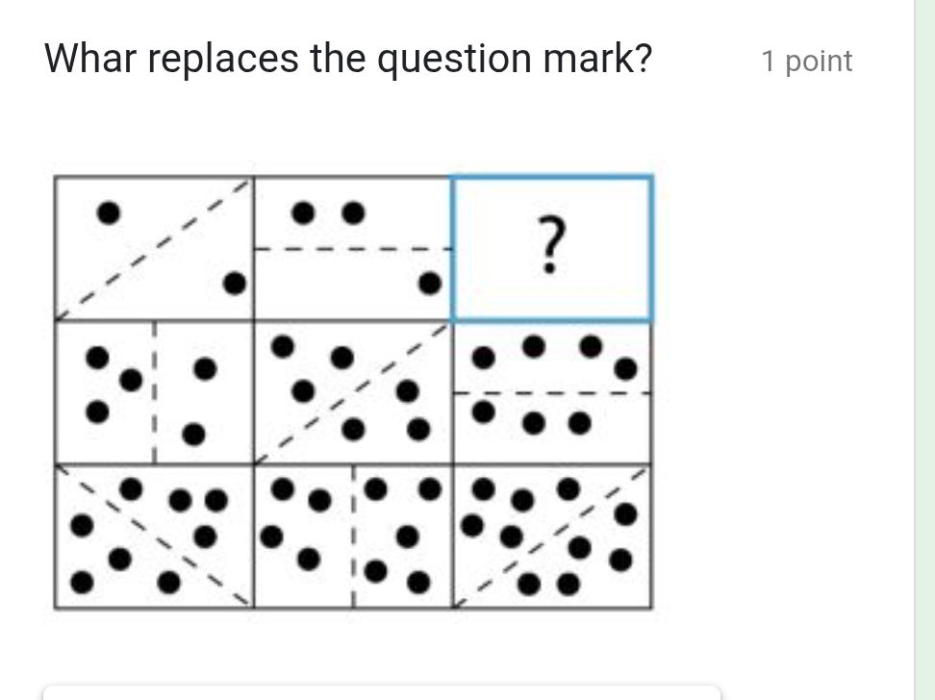
Task: Click the bottom-left cell with crossed dashed lines
Action: click(x=154, y=537)
